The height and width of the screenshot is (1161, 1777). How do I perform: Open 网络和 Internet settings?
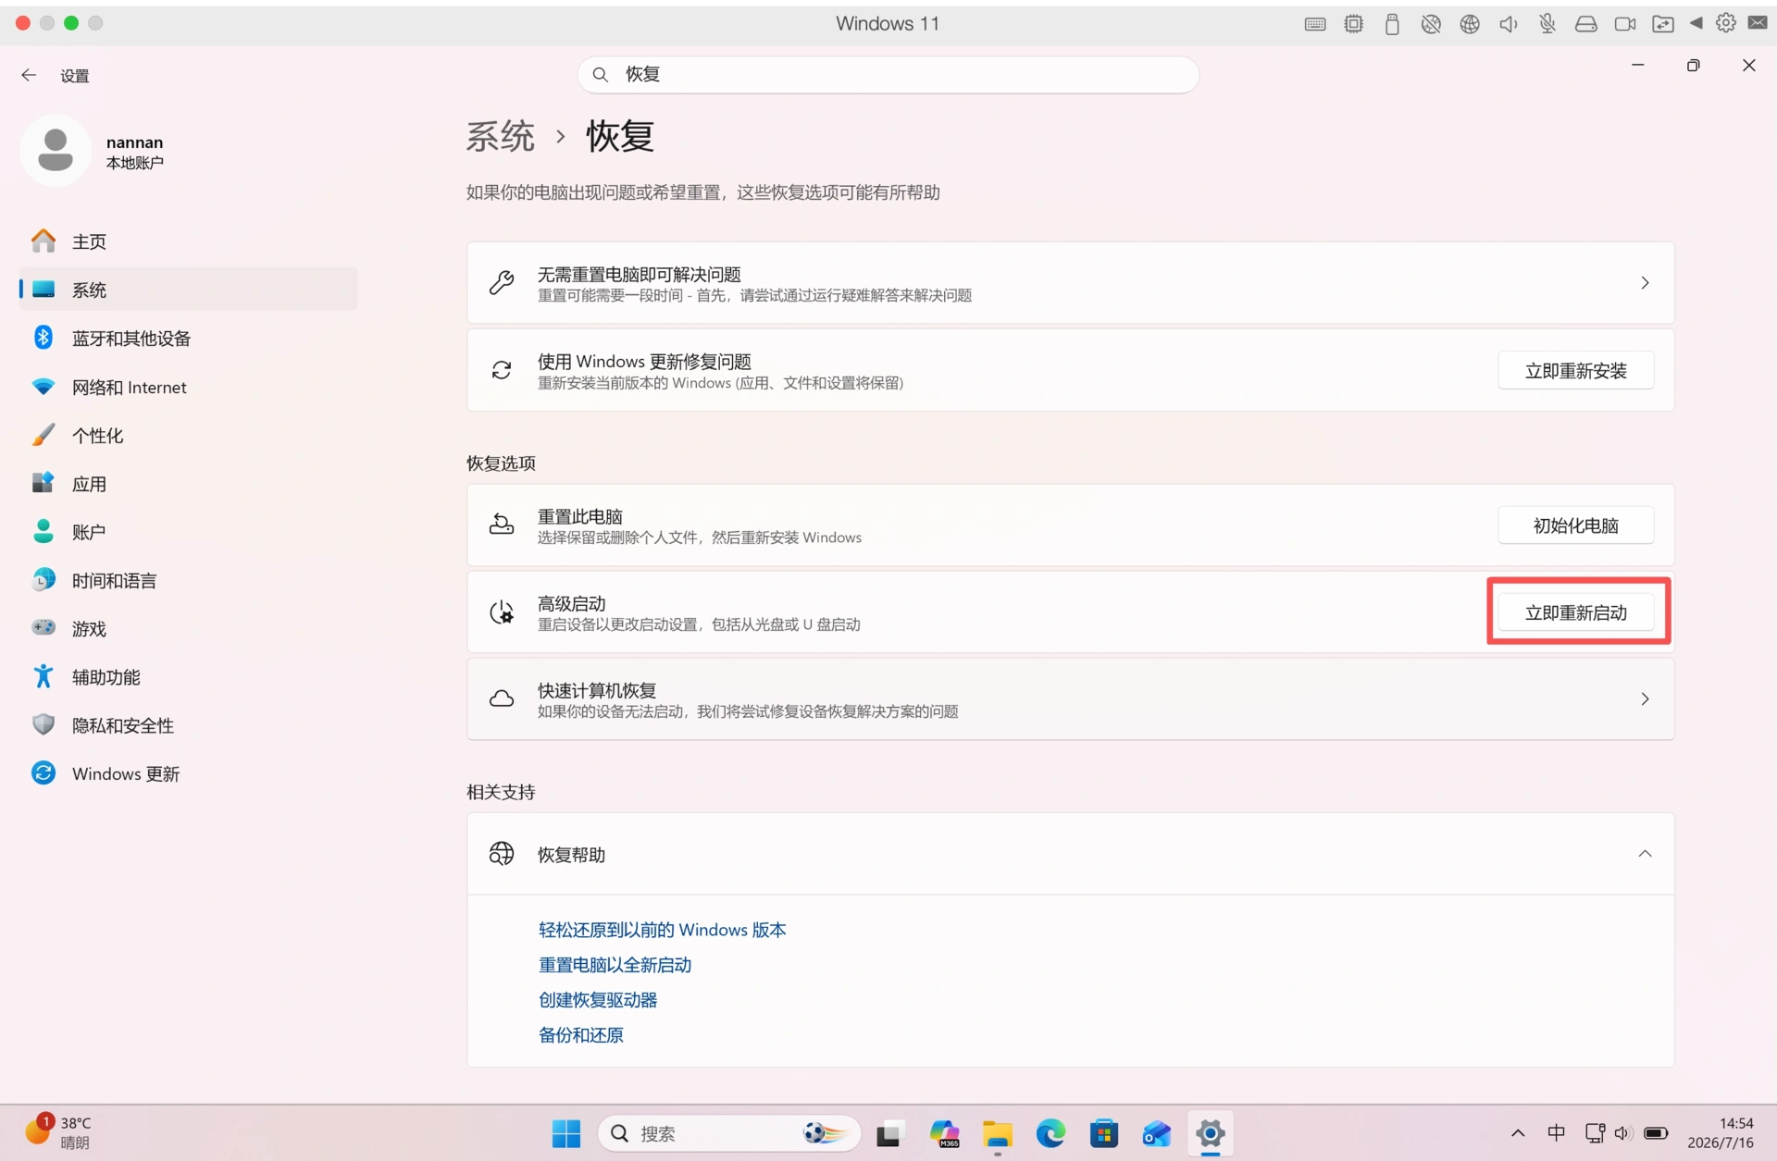click(188, 387)
